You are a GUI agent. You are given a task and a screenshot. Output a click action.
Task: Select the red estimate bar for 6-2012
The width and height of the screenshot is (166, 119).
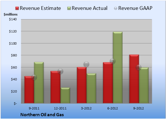(x=108, y=83)
